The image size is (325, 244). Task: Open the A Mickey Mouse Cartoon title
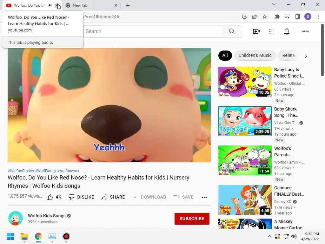[288, 225]
